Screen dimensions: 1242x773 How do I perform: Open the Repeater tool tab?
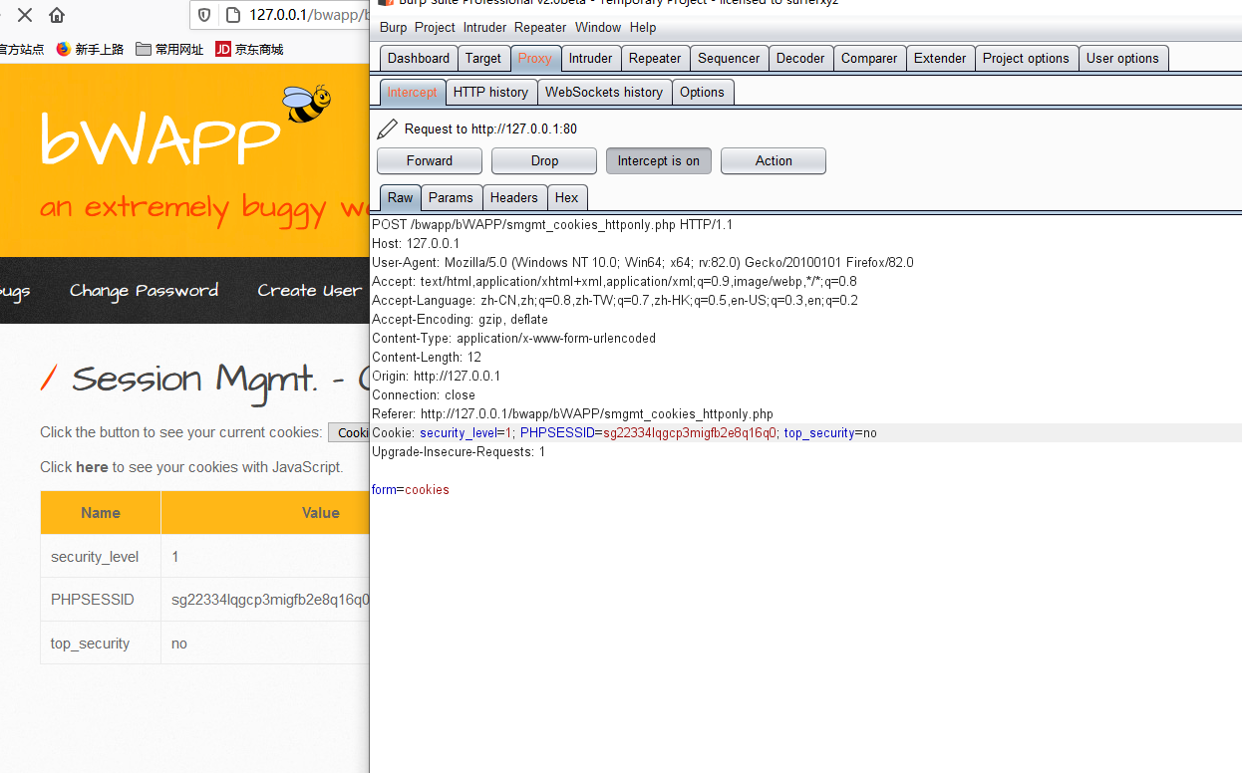point(655,58)
